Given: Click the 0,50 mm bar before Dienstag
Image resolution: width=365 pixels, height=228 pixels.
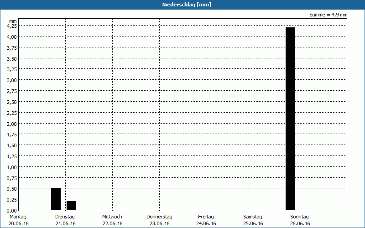Looking at the screenshot, I should click(x=56, y=199).
